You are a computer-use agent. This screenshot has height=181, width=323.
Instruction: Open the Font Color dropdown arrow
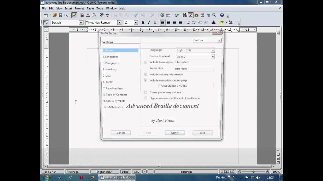pyautogui.click(x=218, y=22)
